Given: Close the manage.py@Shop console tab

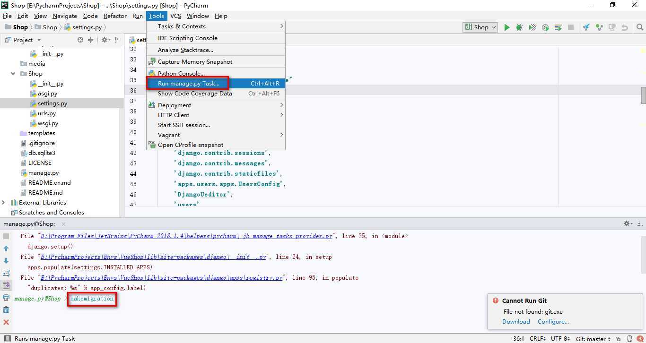Looking at the screenshot, I should [x=63, y=224].
